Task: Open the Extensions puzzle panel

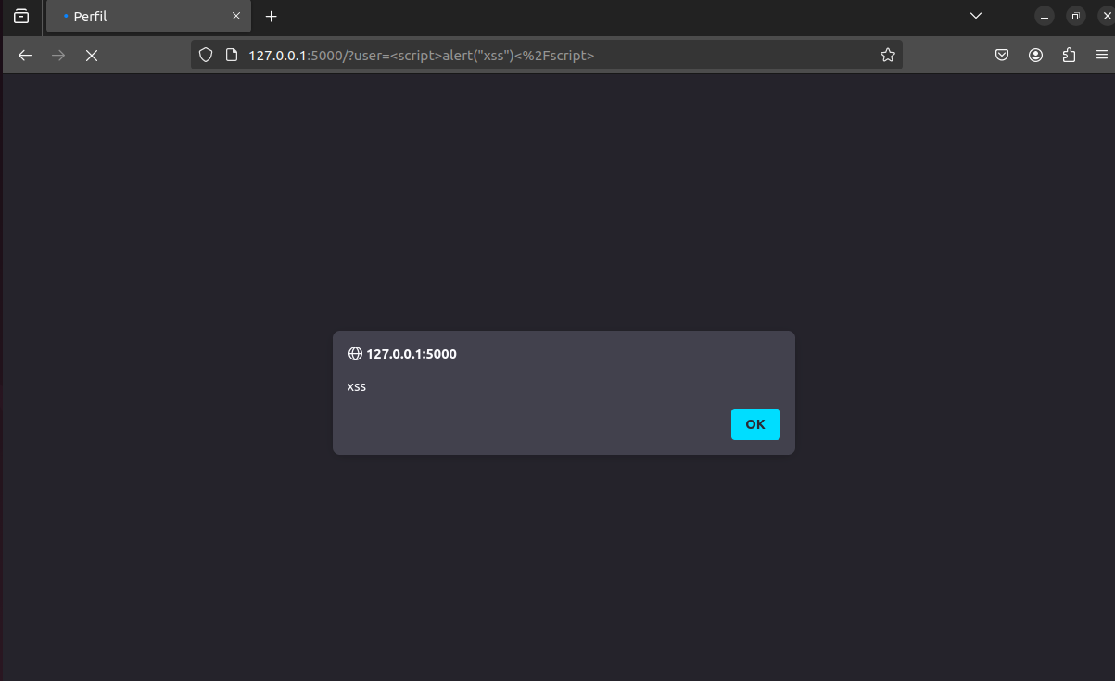Action: (1069, 56)
